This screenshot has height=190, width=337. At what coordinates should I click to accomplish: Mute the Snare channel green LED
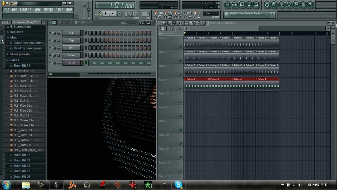(x=50, y=55)
